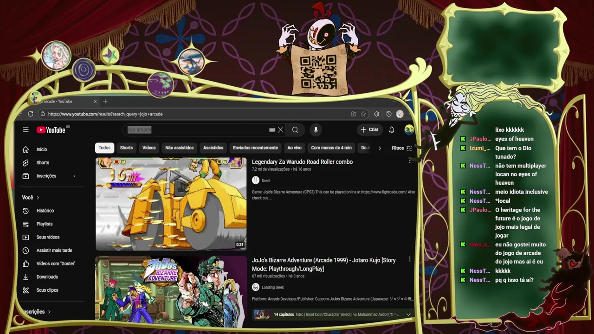Play the Jotaro Kujo longplay thumbnail
The width and height of the screenshot is (594, 334).
pyautogui.click(x=171, y=291)
